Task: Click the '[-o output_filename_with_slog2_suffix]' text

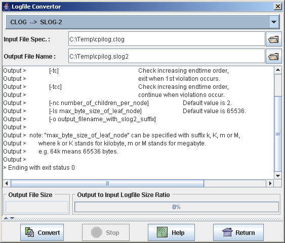Action: pyautogui.click(x=102, y=119)
